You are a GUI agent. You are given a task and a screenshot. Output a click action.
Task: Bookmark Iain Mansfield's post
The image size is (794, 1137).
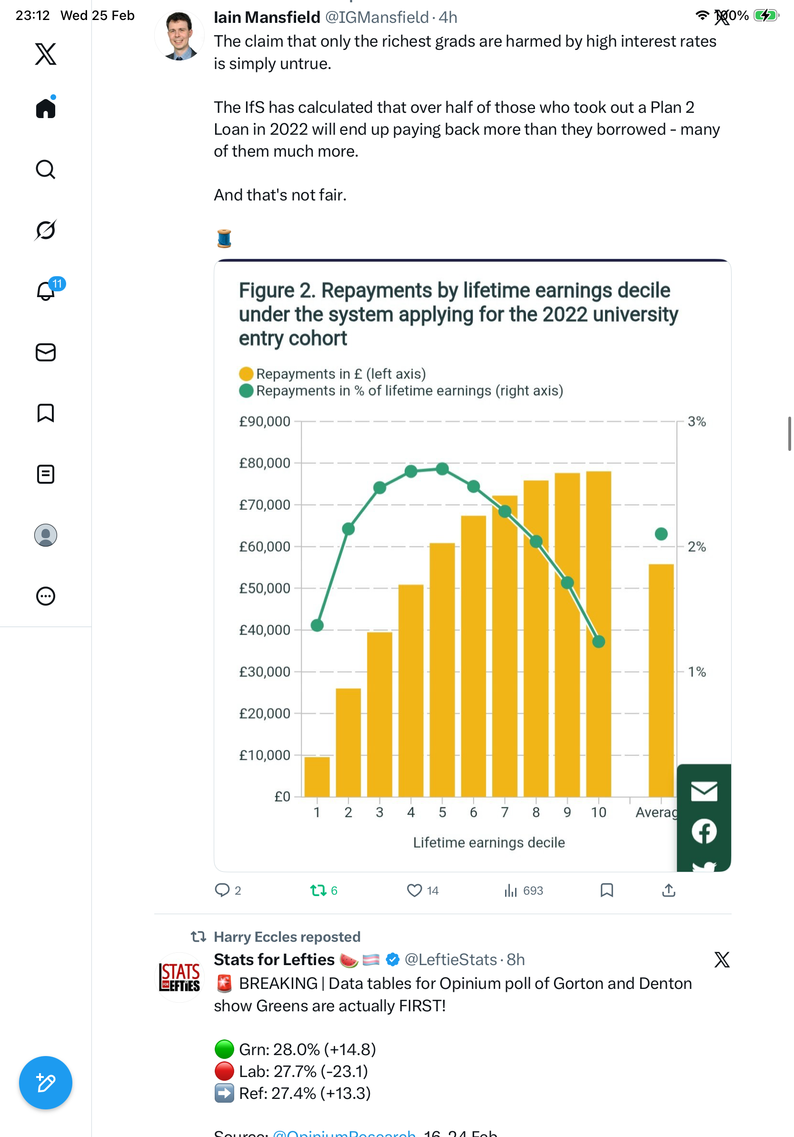coord(606,890)
